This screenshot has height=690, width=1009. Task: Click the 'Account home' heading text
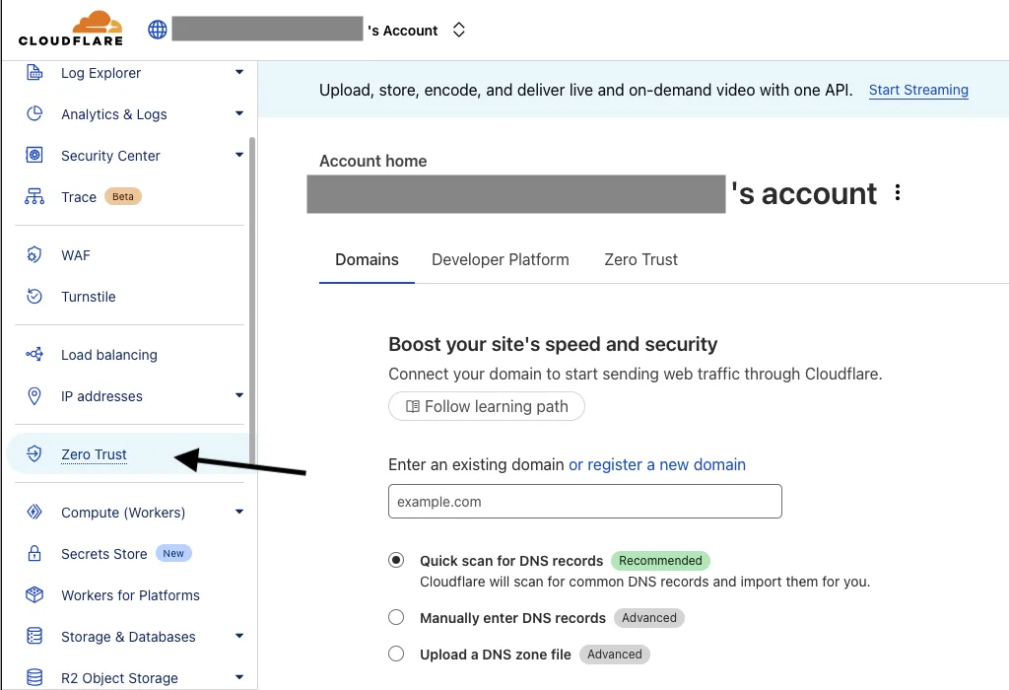point(373,161)
